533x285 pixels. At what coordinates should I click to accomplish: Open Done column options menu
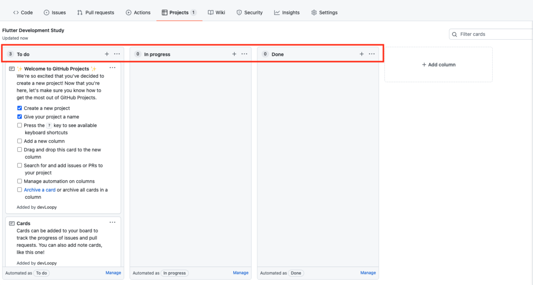372,54
